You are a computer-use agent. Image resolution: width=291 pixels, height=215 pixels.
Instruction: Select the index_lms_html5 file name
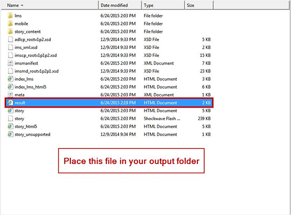(31, 87)
